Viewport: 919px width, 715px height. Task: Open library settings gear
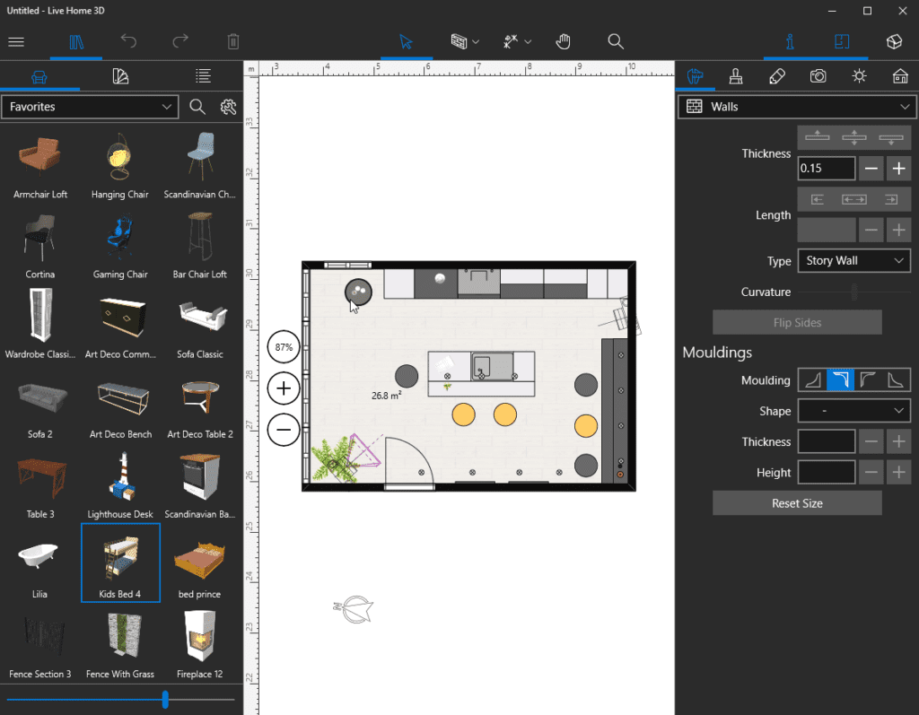click(228, 107)
